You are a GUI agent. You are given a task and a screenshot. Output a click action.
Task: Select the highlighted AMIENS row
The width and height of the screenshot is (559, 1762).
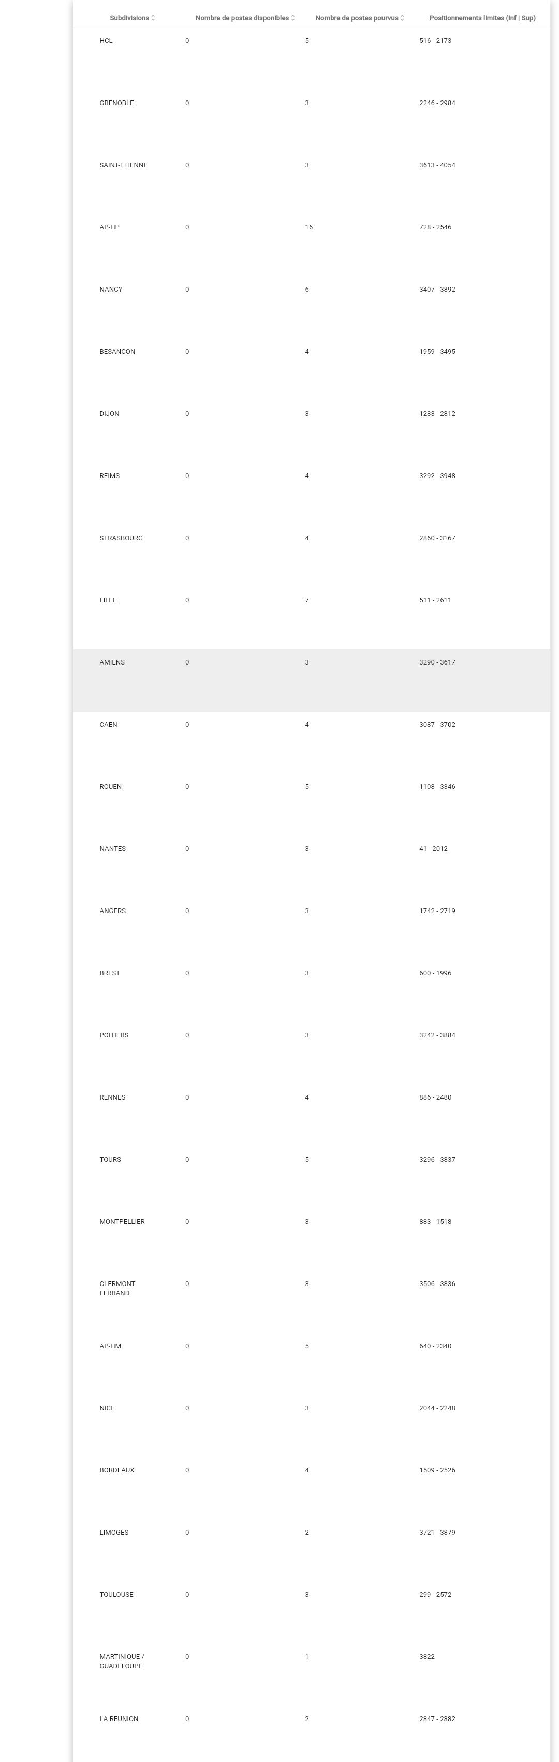(312, 680)
